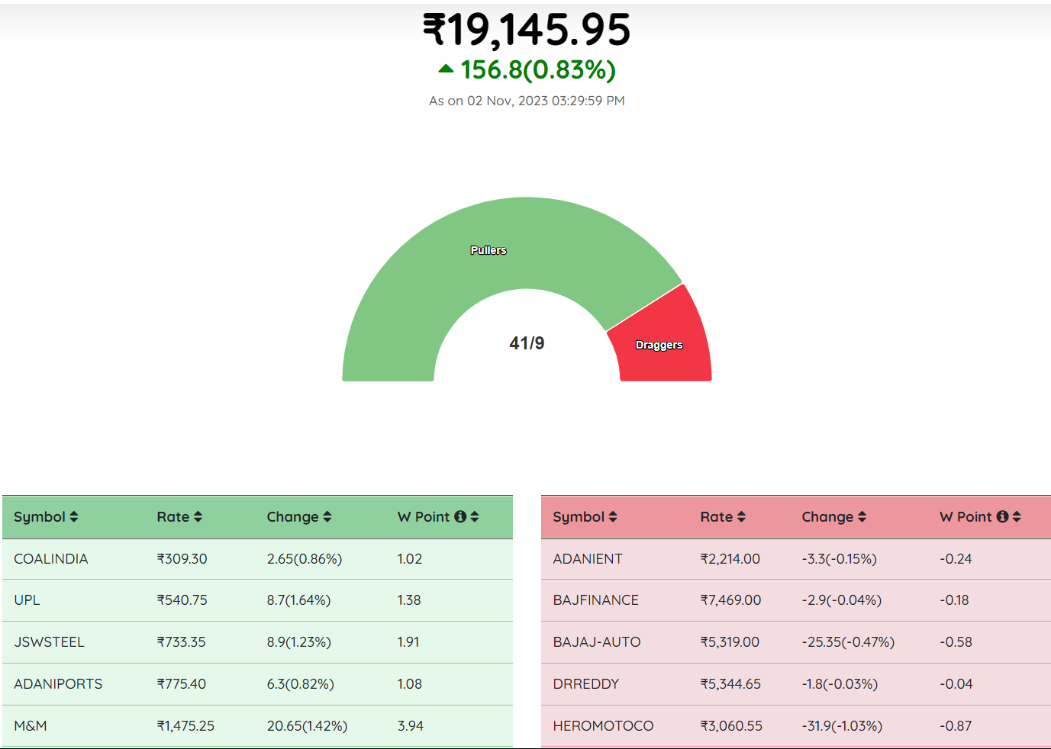
Task: Sort draggers table by Symbol arrows
Action: tap(613, 517)
